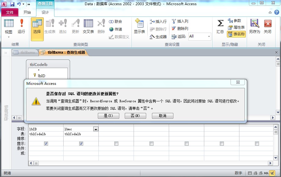Switch to the 开始 ribbon tab

coord(27,12)
